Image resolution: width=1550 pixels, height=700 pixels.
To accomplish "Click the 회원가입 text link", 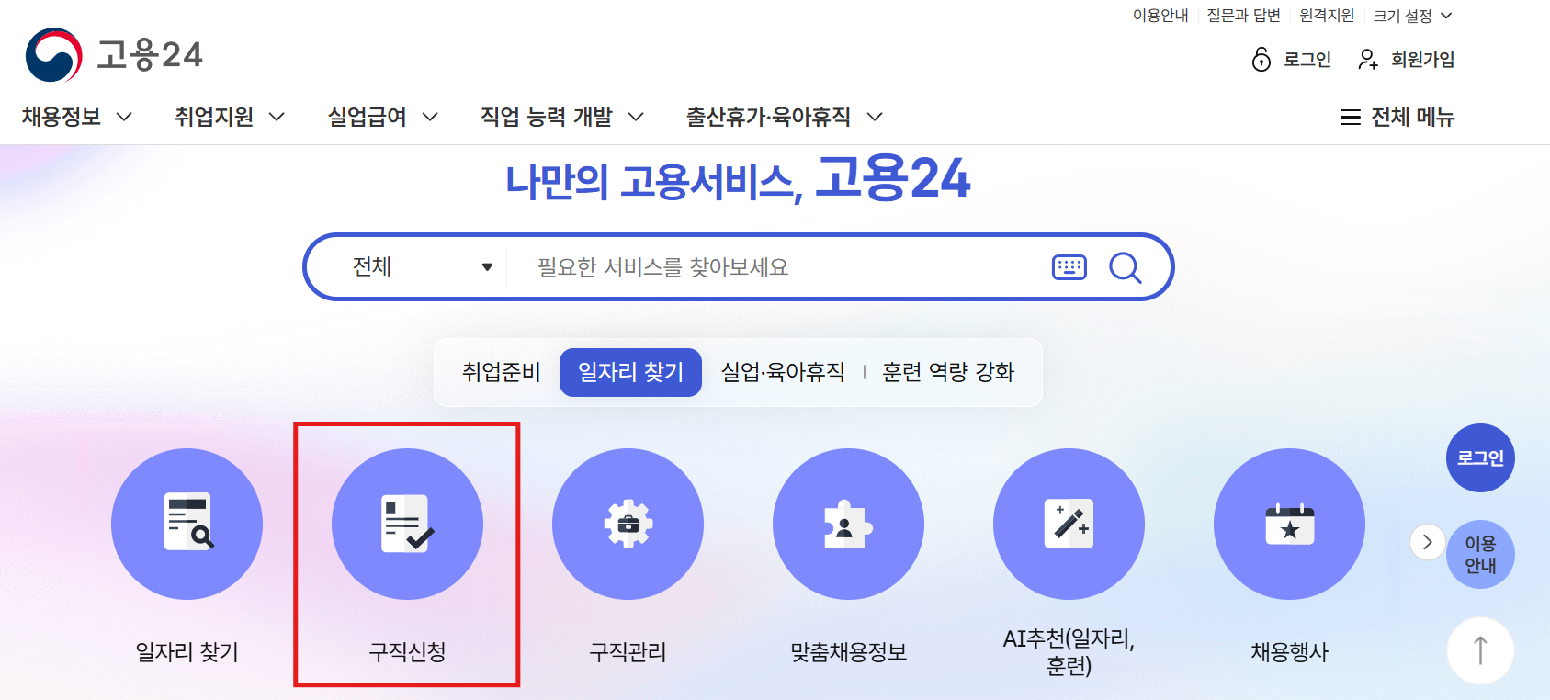I will click(x=1422, y=60).
